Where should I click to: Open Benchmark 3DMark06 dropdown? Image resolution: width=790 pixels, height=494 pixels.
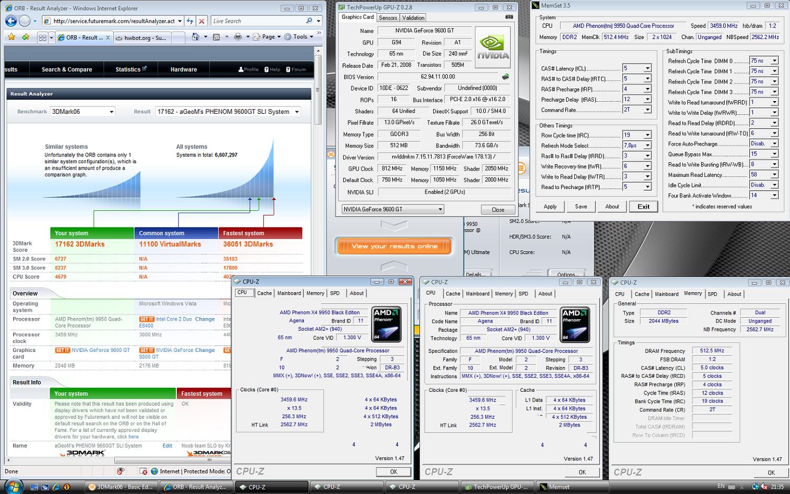(x=83, y=112)
